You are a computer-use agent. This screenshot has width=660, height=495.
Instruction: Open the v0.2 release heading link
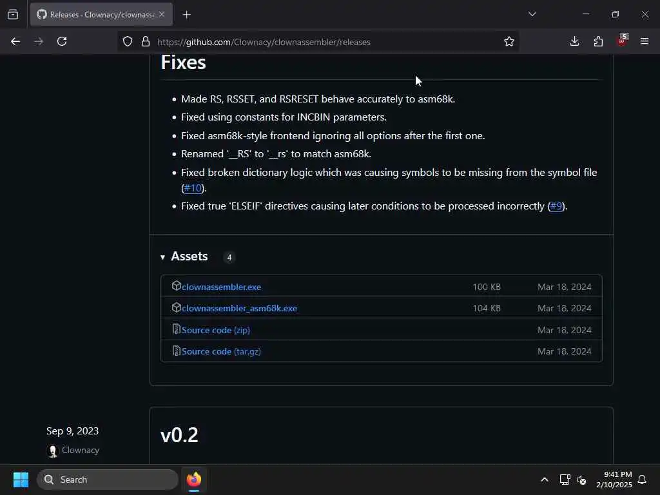point(179,435)
